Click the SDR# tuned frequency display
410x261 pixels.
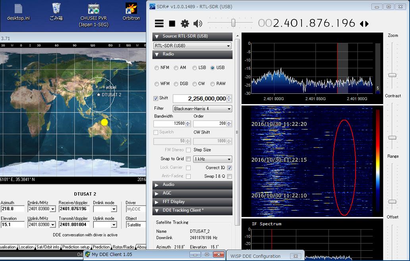coord(306,23)
